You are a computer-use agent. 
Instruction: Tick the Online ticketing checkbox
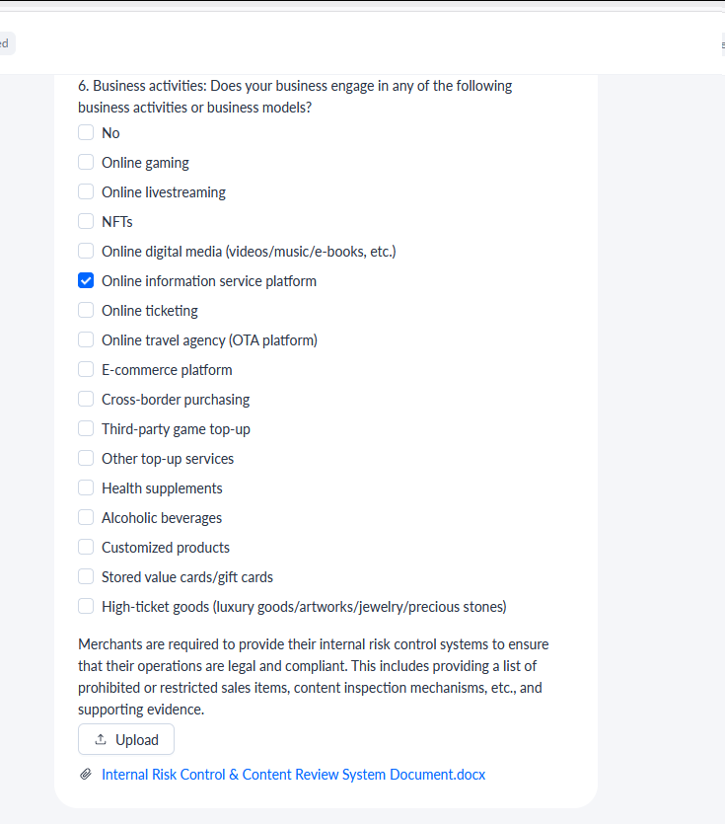(x=86, y=310)
